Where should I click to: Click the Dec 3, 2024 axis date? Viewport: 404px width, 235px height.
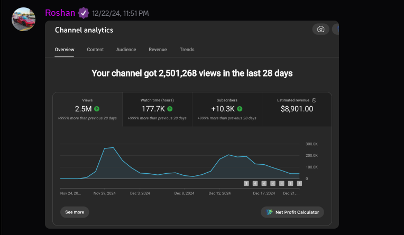pos(140,193)
